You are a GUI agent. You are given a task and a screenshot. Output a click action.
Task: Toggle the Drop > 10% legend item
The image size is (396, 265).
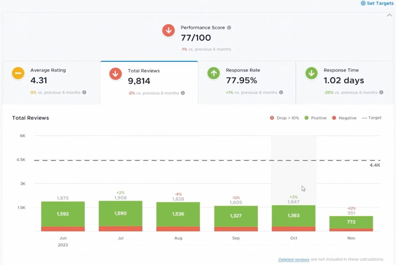(284, 118)
